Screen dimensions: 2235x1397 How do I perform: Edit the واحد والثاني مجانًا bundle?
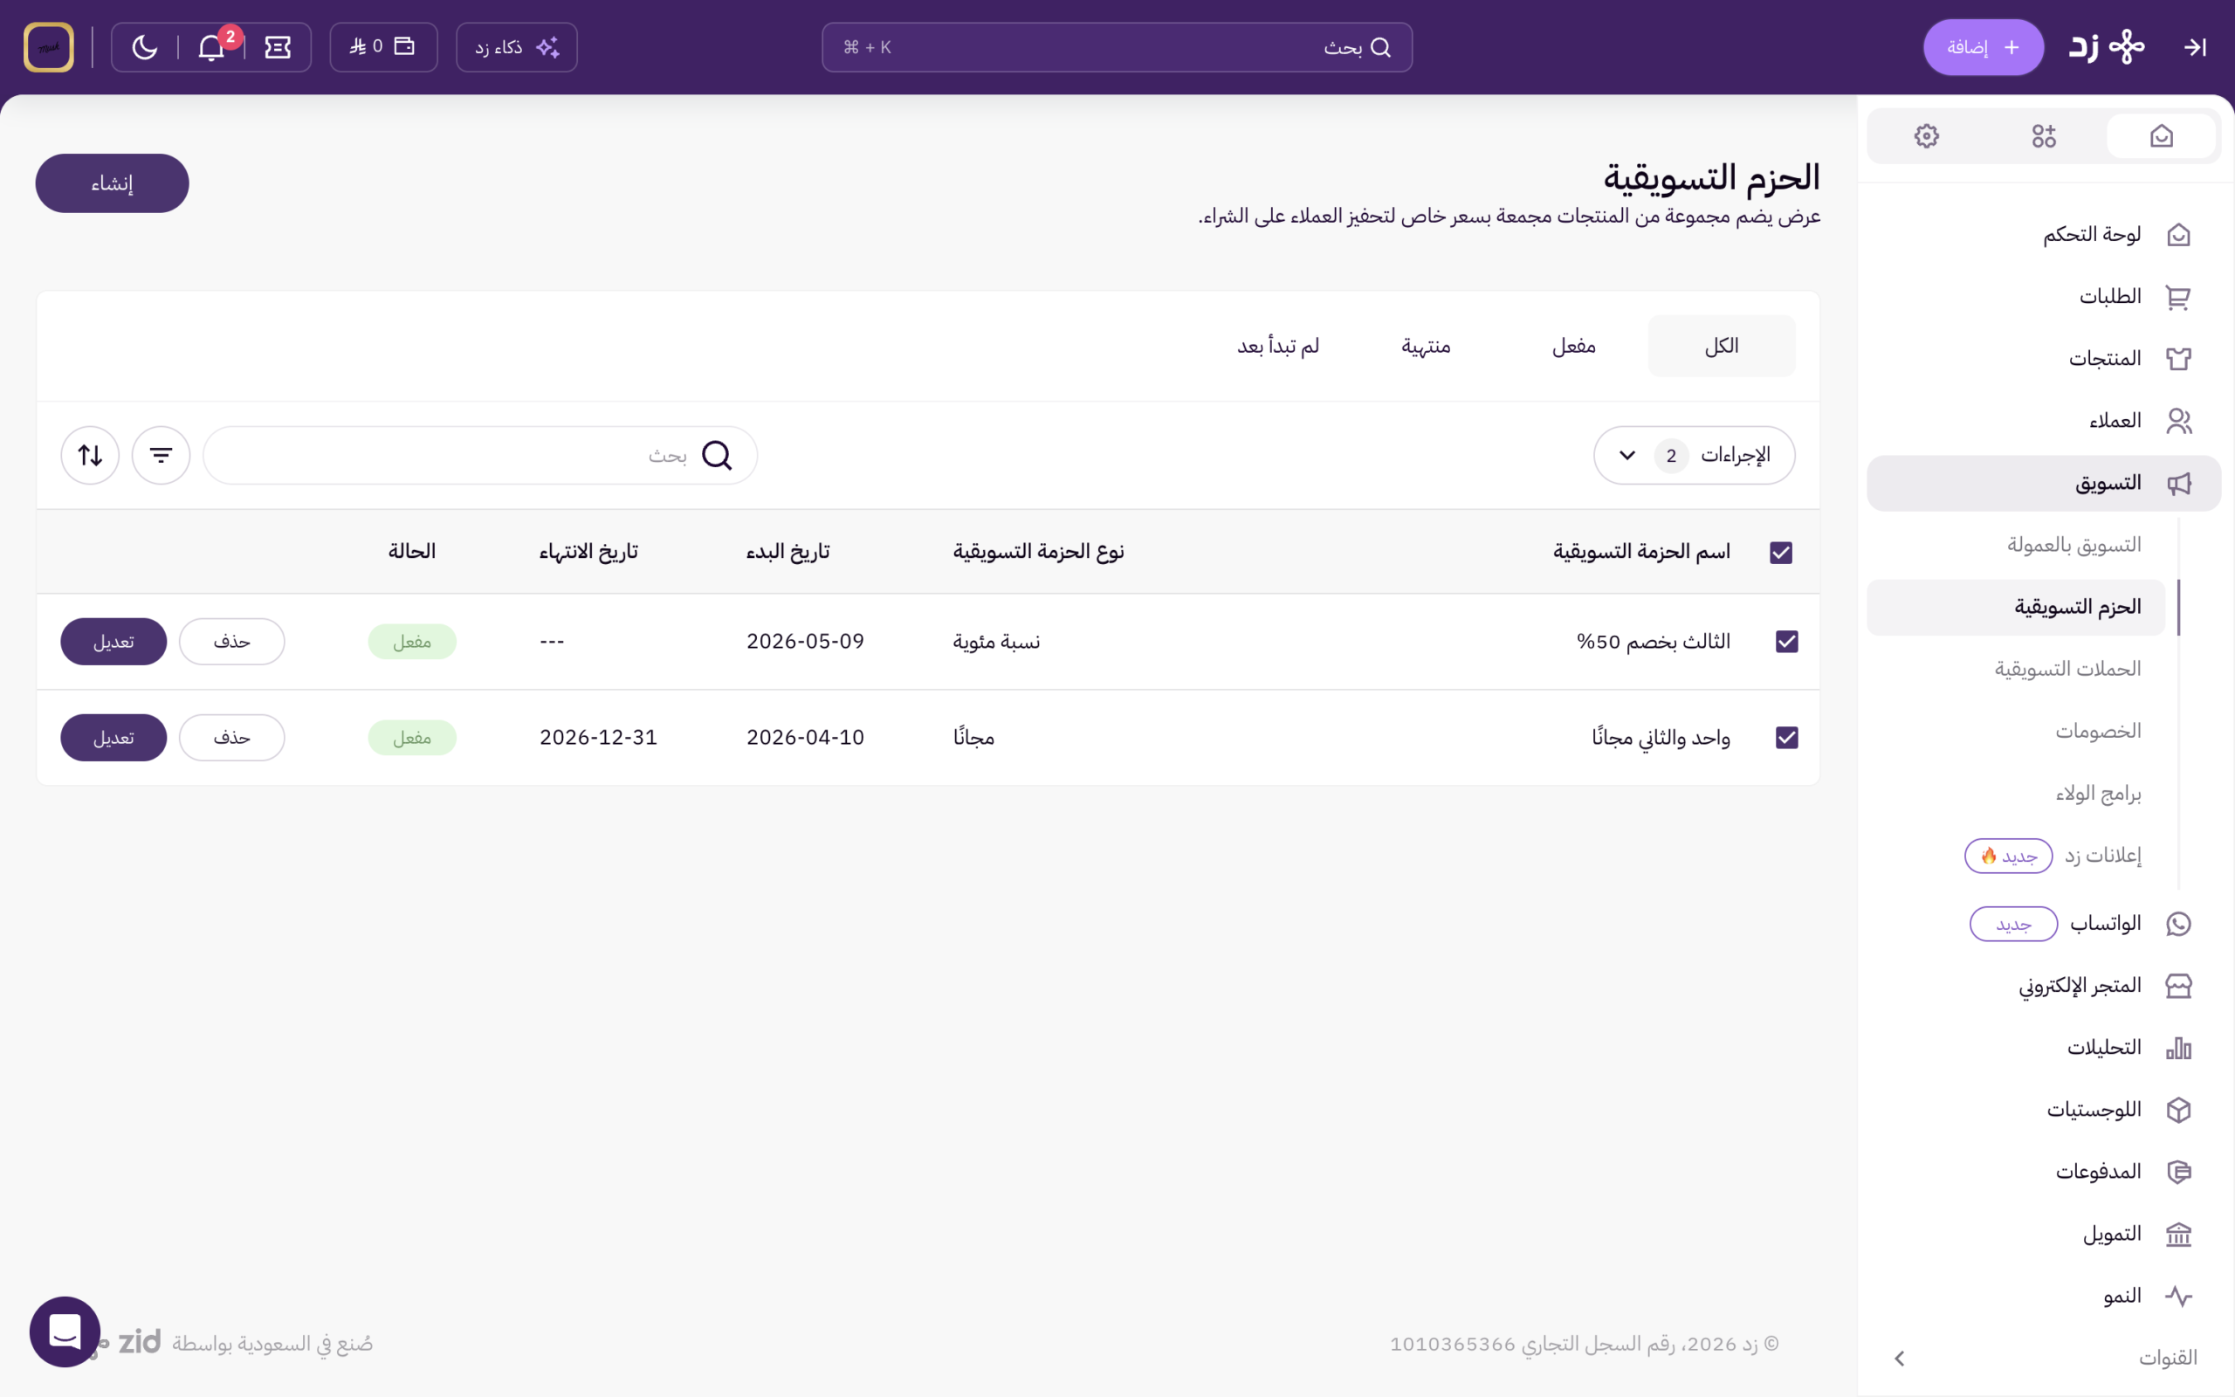pyautogui.click(x=113, y=737)
